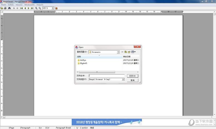Open the Window(W) menu

click(29, 5)
